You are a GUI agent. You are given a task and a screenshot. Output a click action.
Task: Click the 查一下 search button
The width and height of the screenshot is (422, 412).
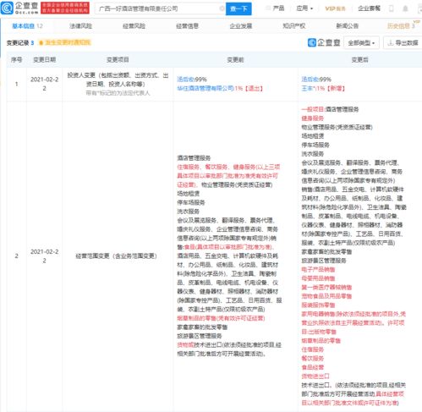coord(238,8)
